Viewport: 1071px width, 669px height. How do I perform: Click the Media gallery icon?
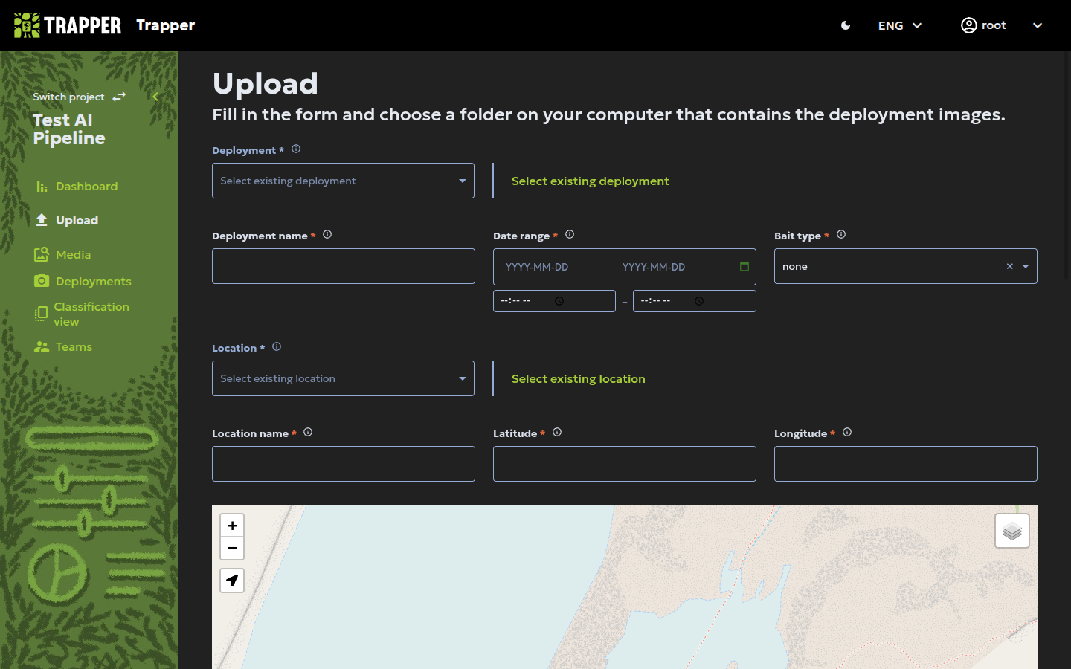coord(42,254)
